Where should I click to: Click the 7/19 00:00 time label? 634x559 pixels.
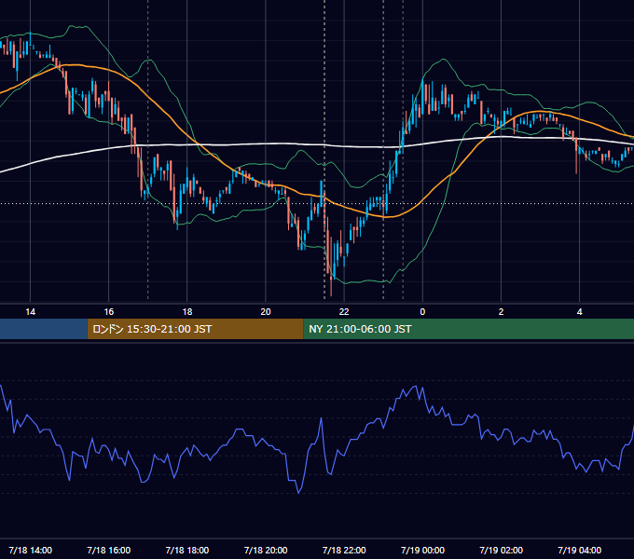pos(422,550)
